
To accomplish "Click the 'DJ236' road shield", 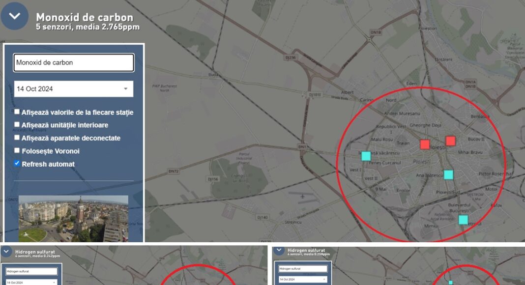I will pyautogui.click(x=291, y=57).
